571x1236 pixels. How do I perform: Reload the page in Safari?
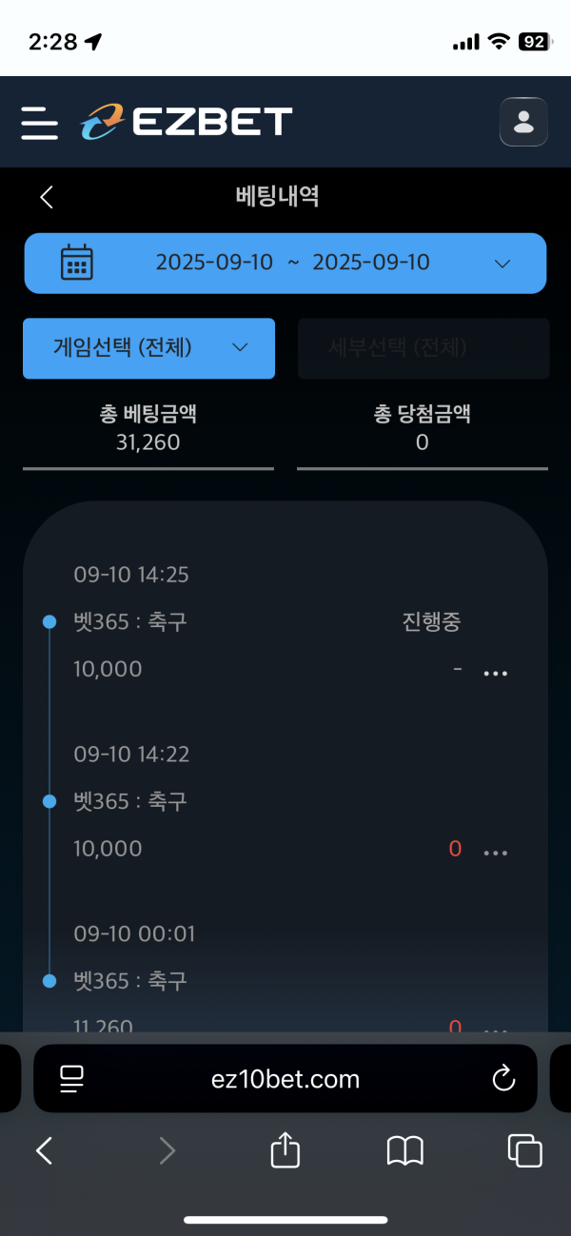pyautogui.click(x=502, y=1078)
